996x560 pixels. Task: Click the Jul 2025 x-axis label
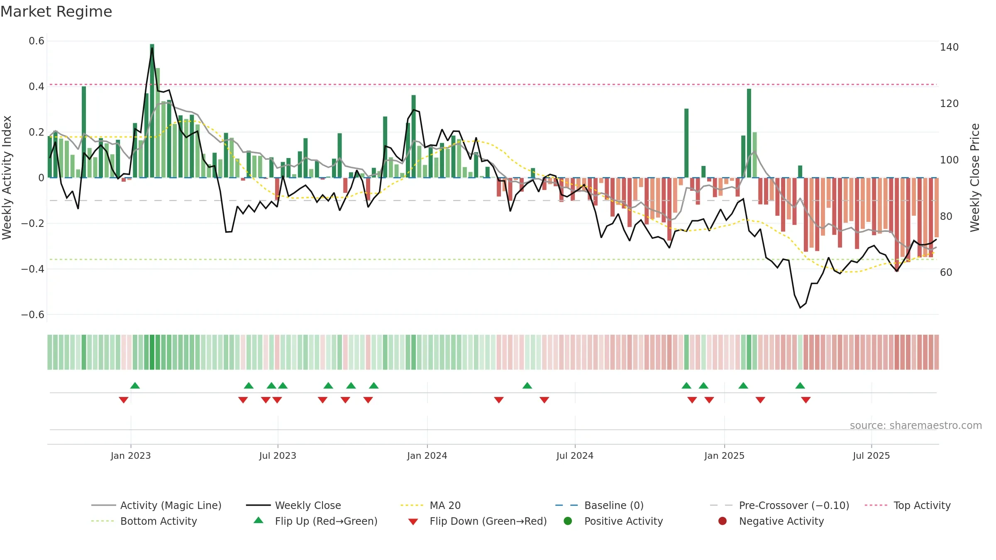coord(871,455)
